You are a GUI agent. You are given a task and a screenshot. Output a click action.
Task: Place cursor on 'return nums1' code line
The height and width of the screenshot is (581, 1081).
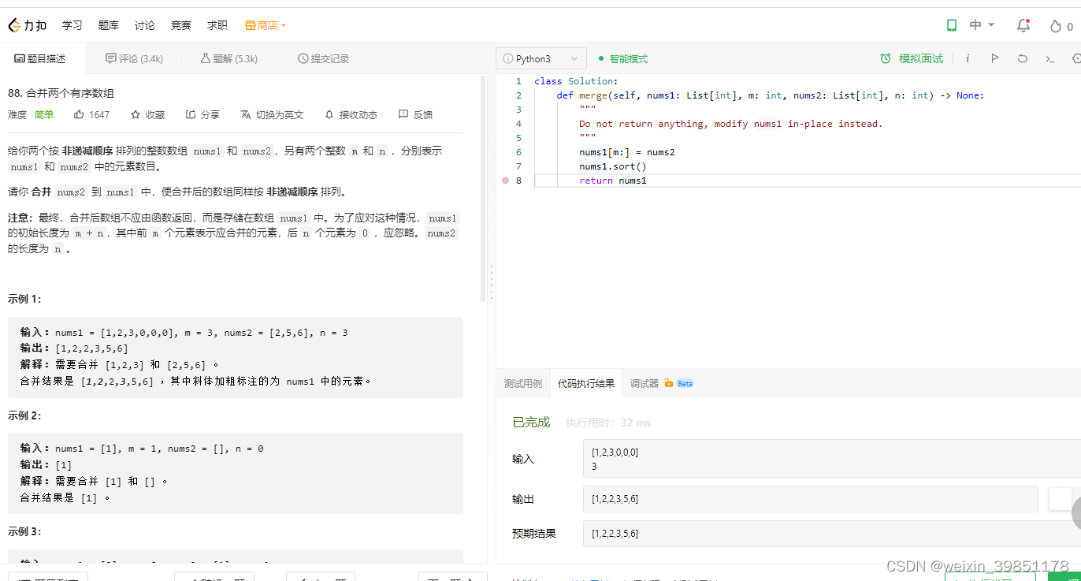coord(612,181)
